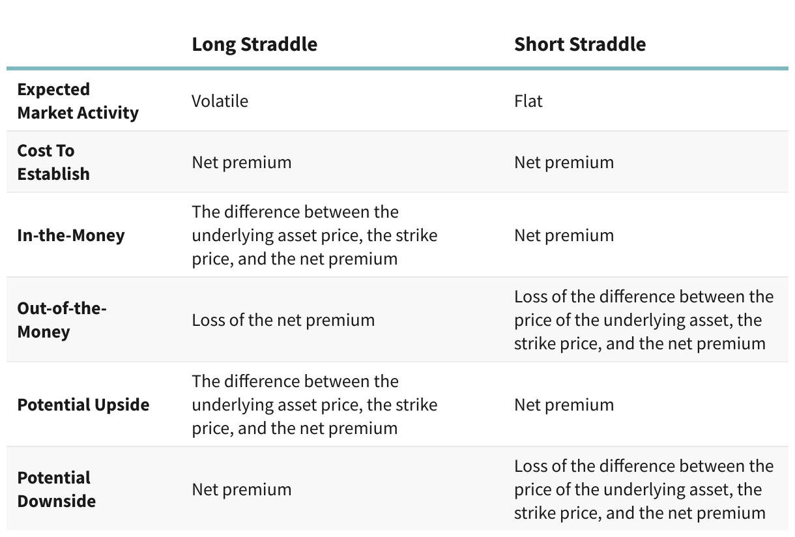Click the Long Straddle column header
This screenshot has width=795, height=537.
pyautogui.click(x=254, y=44)
